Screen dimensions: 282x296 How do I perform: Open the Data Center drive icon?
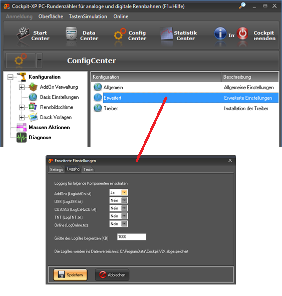pos(71,33)
